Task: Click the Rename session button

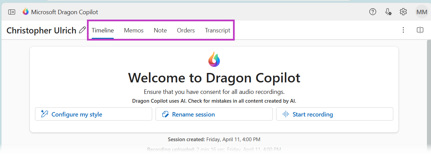Action: (214, 114)
